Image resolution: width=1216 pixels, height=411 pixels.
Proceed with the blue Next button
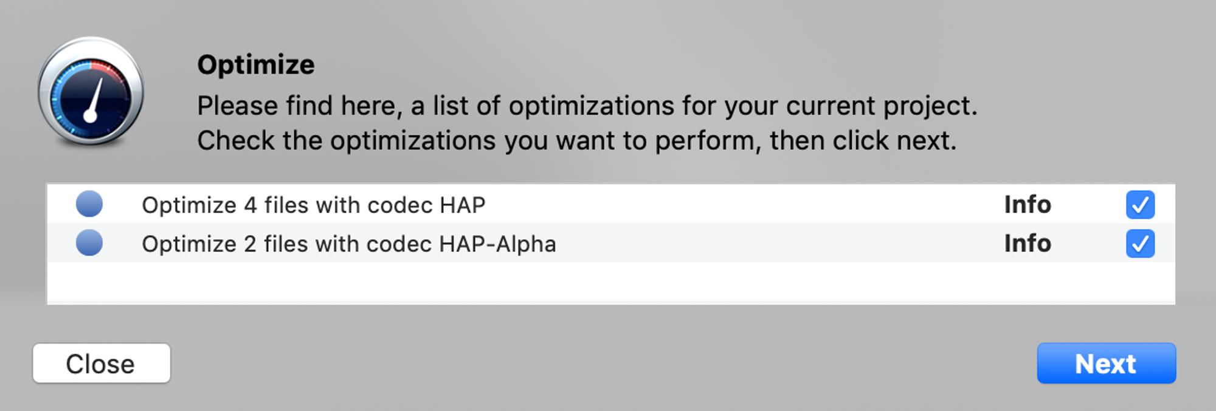coord(1106,364)
